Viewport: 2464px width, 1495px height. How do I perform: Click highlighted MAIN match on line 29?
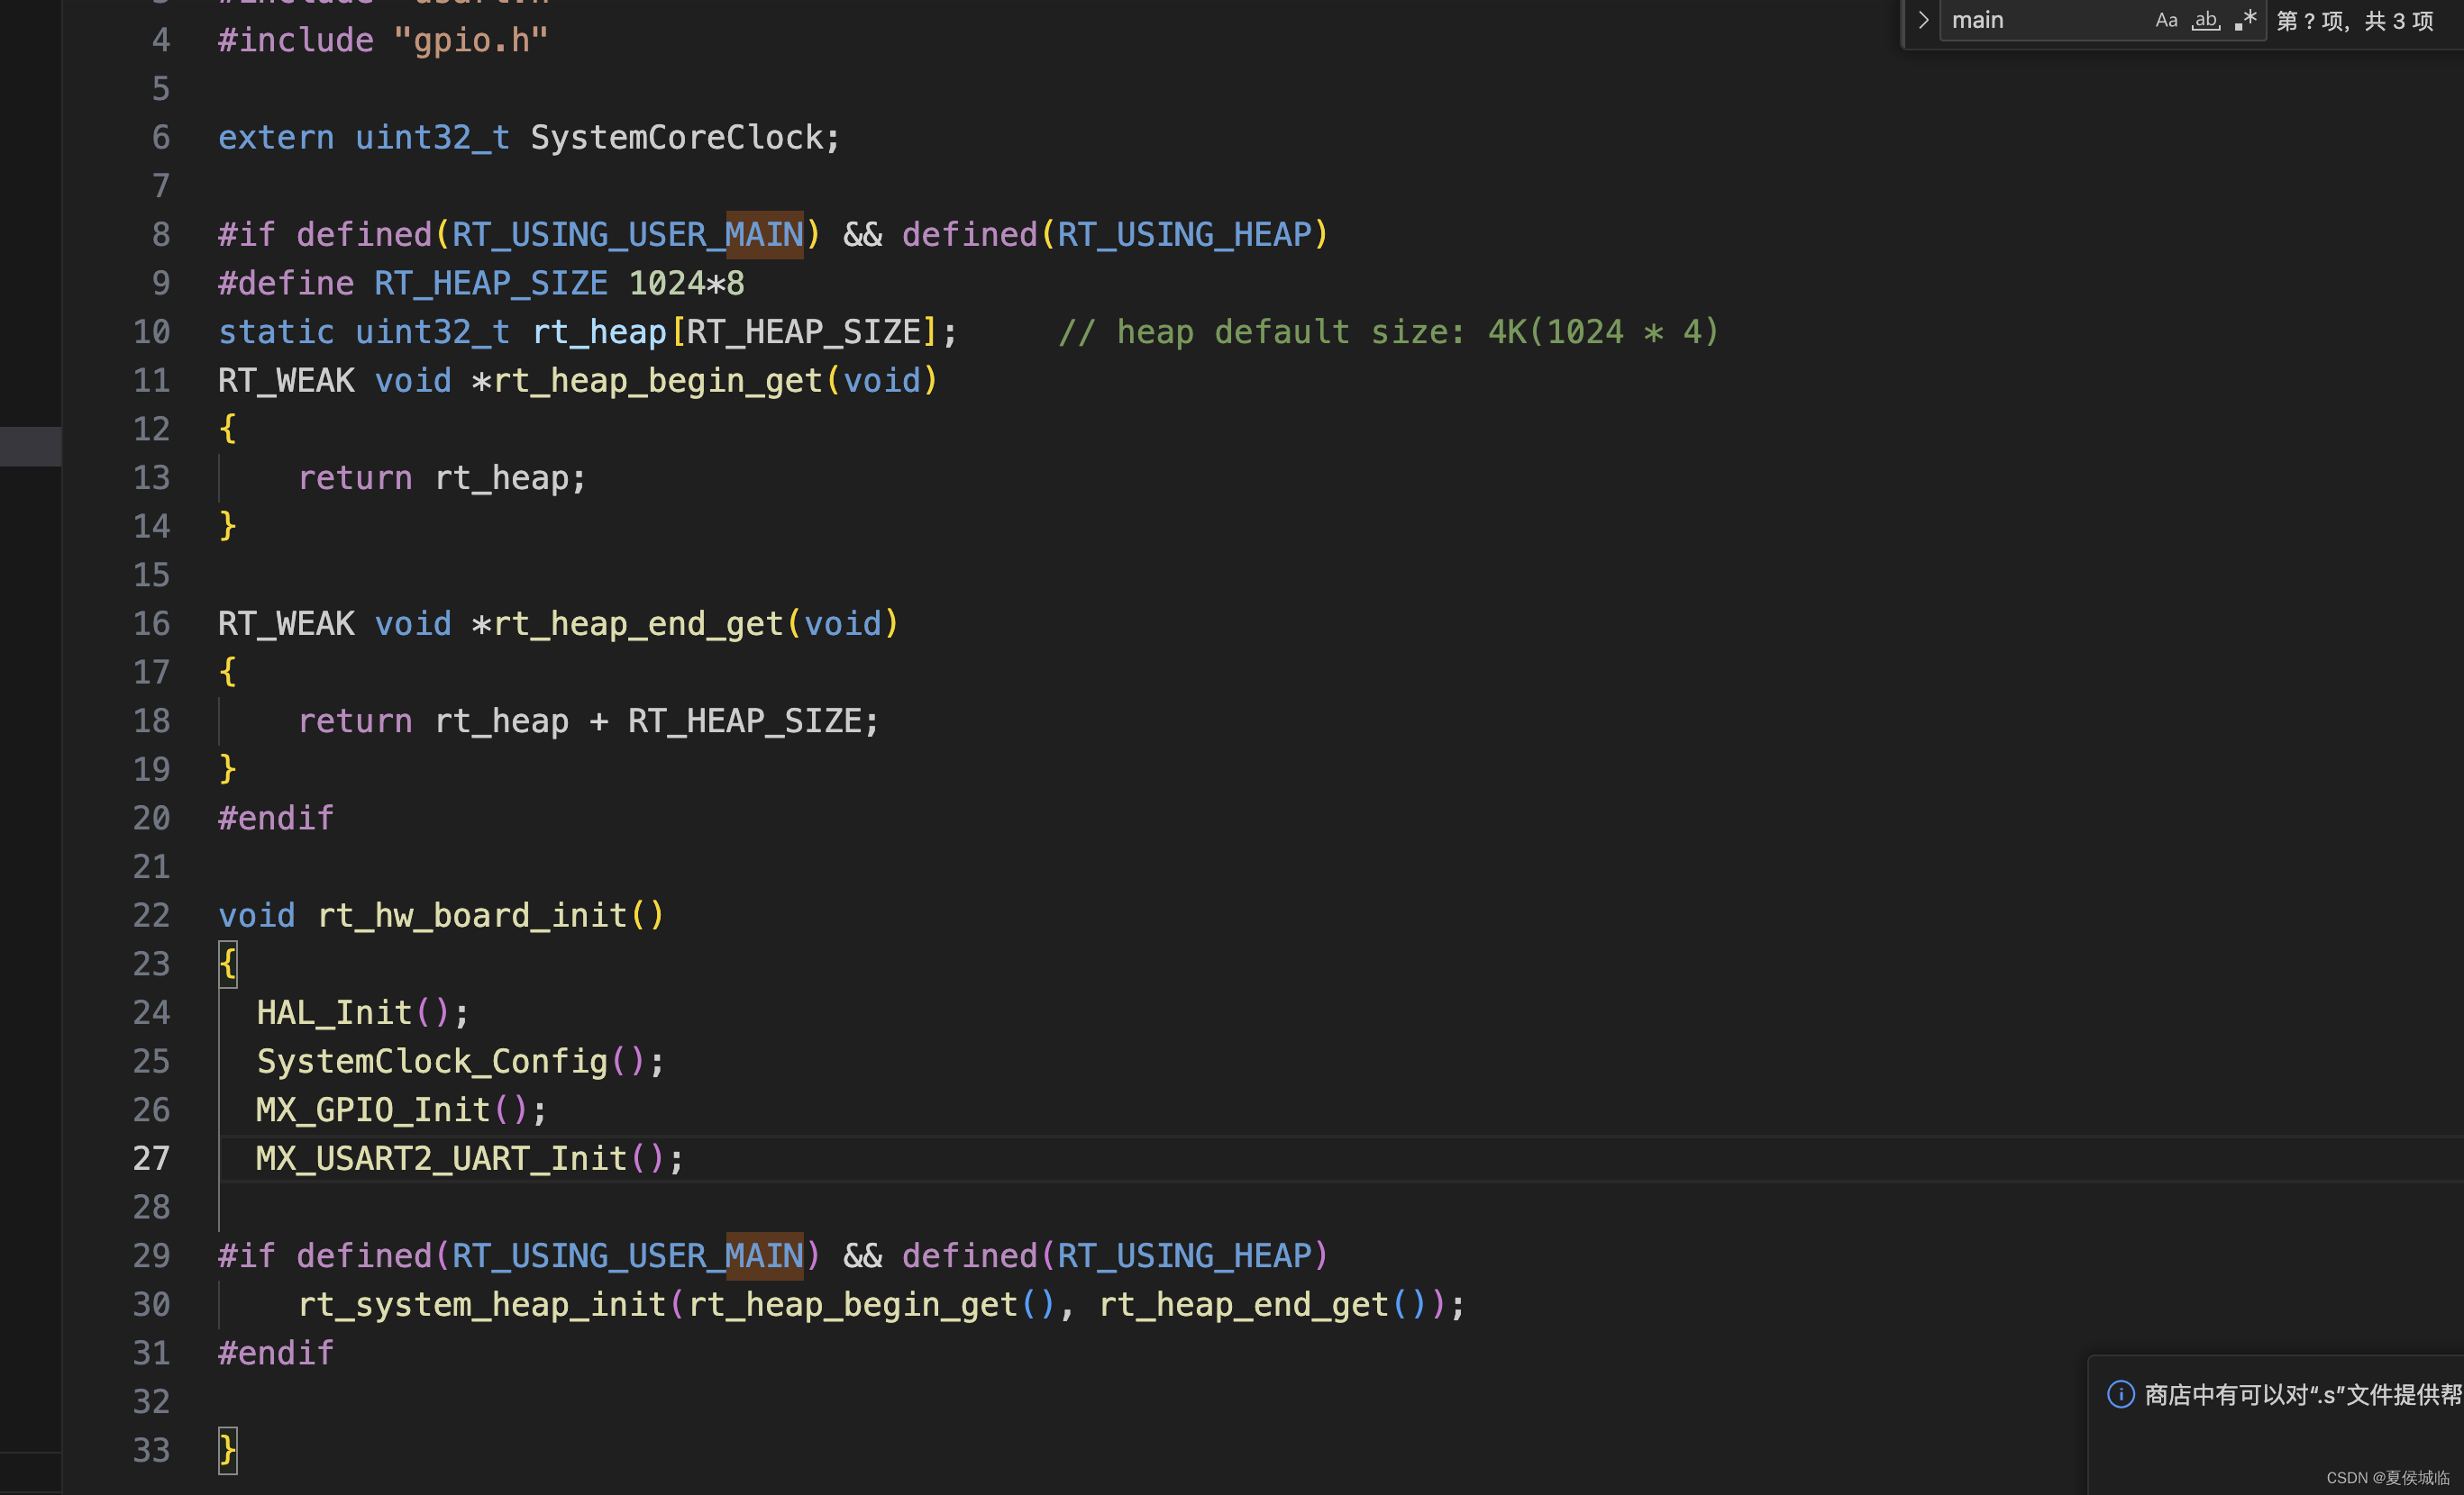click(764, 1255)
